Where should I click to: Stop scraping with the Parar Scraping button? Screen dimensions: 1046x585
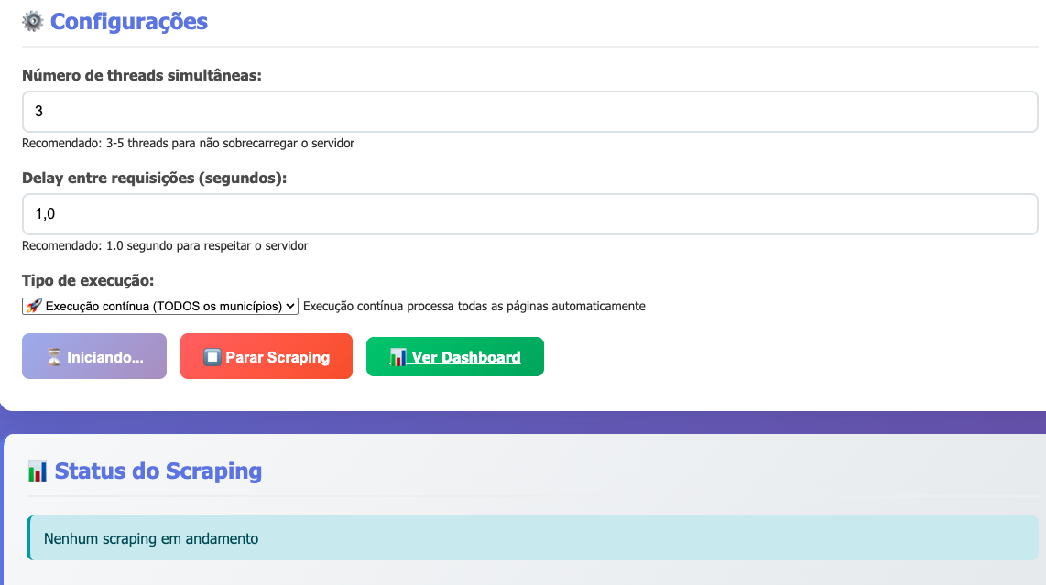click(x=267, y=357)
